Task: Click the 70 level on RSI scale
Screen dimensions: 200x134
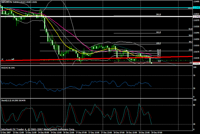Action: click(x=194, y=76)
